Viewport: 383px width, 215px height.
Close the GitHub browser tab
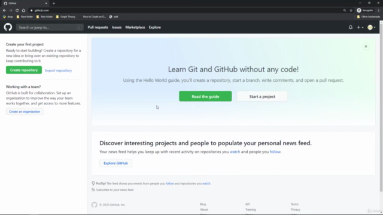point(46,4)
